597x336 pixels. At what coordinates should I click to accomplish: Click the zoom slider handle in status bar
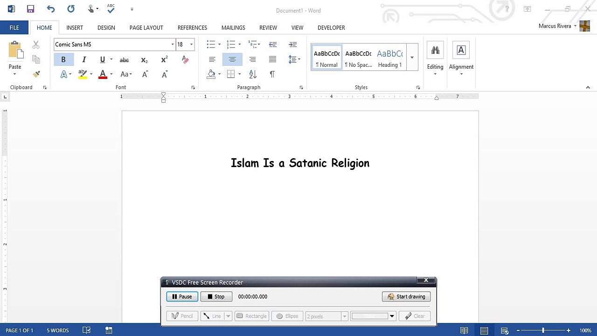[543, 330]
